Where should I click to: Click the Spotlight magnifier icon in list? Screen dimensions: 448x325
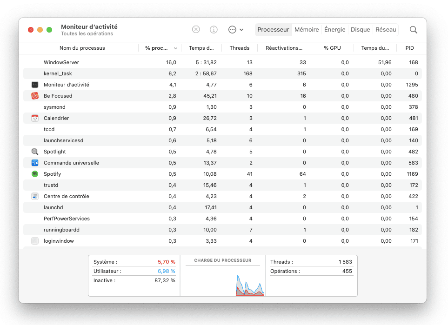35,152
